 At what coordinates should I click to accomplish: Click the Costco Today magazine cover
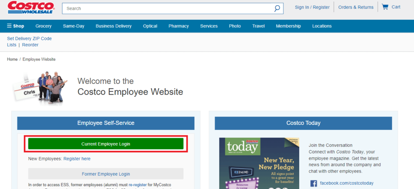(259, 163)
